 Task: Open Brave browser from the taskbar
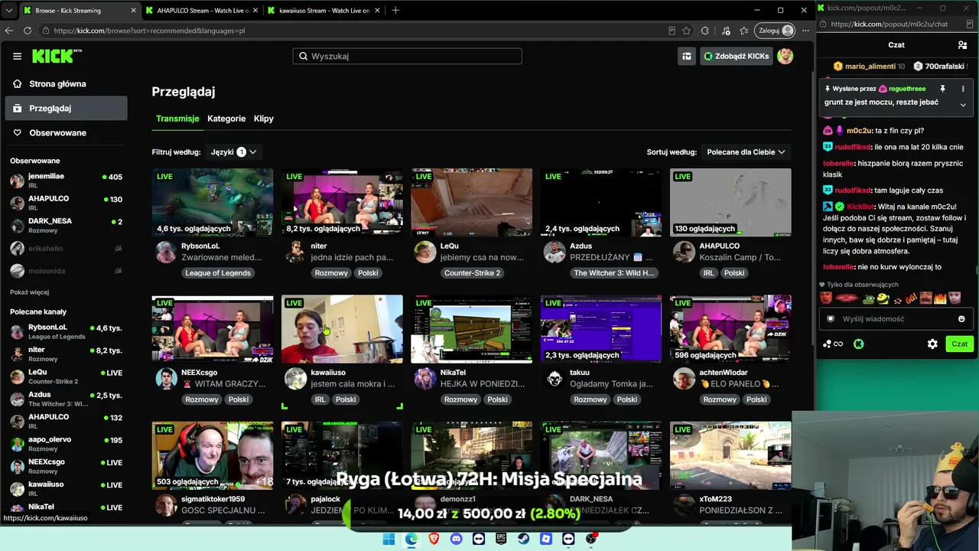tap(434, 539)
